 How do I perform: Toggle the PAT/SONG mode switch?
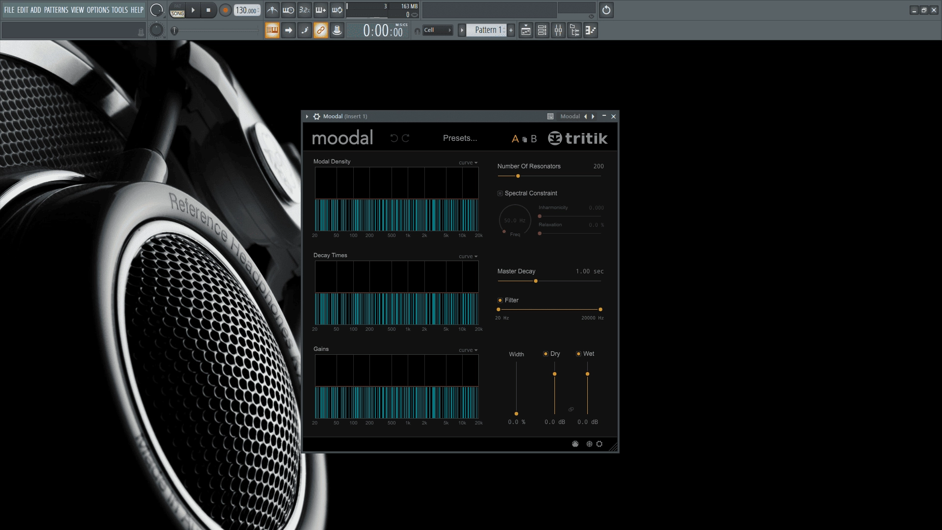[177, 10]
